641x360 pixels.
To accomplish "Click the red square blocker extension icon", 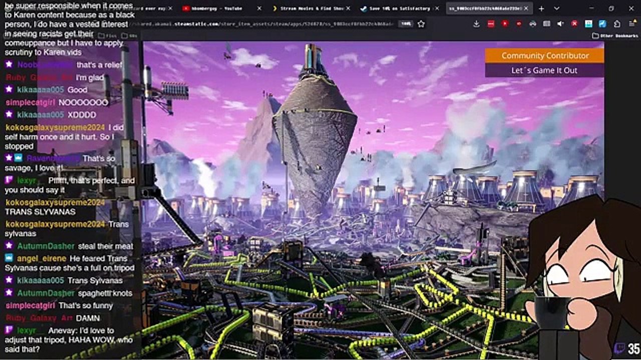I will [491, 23].
